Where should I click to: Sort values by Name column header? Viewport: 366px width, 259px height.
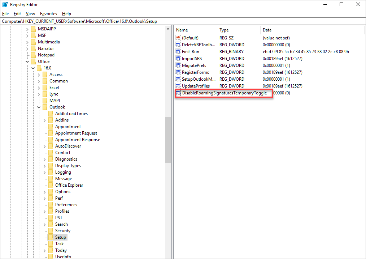(x=195, y=30)
